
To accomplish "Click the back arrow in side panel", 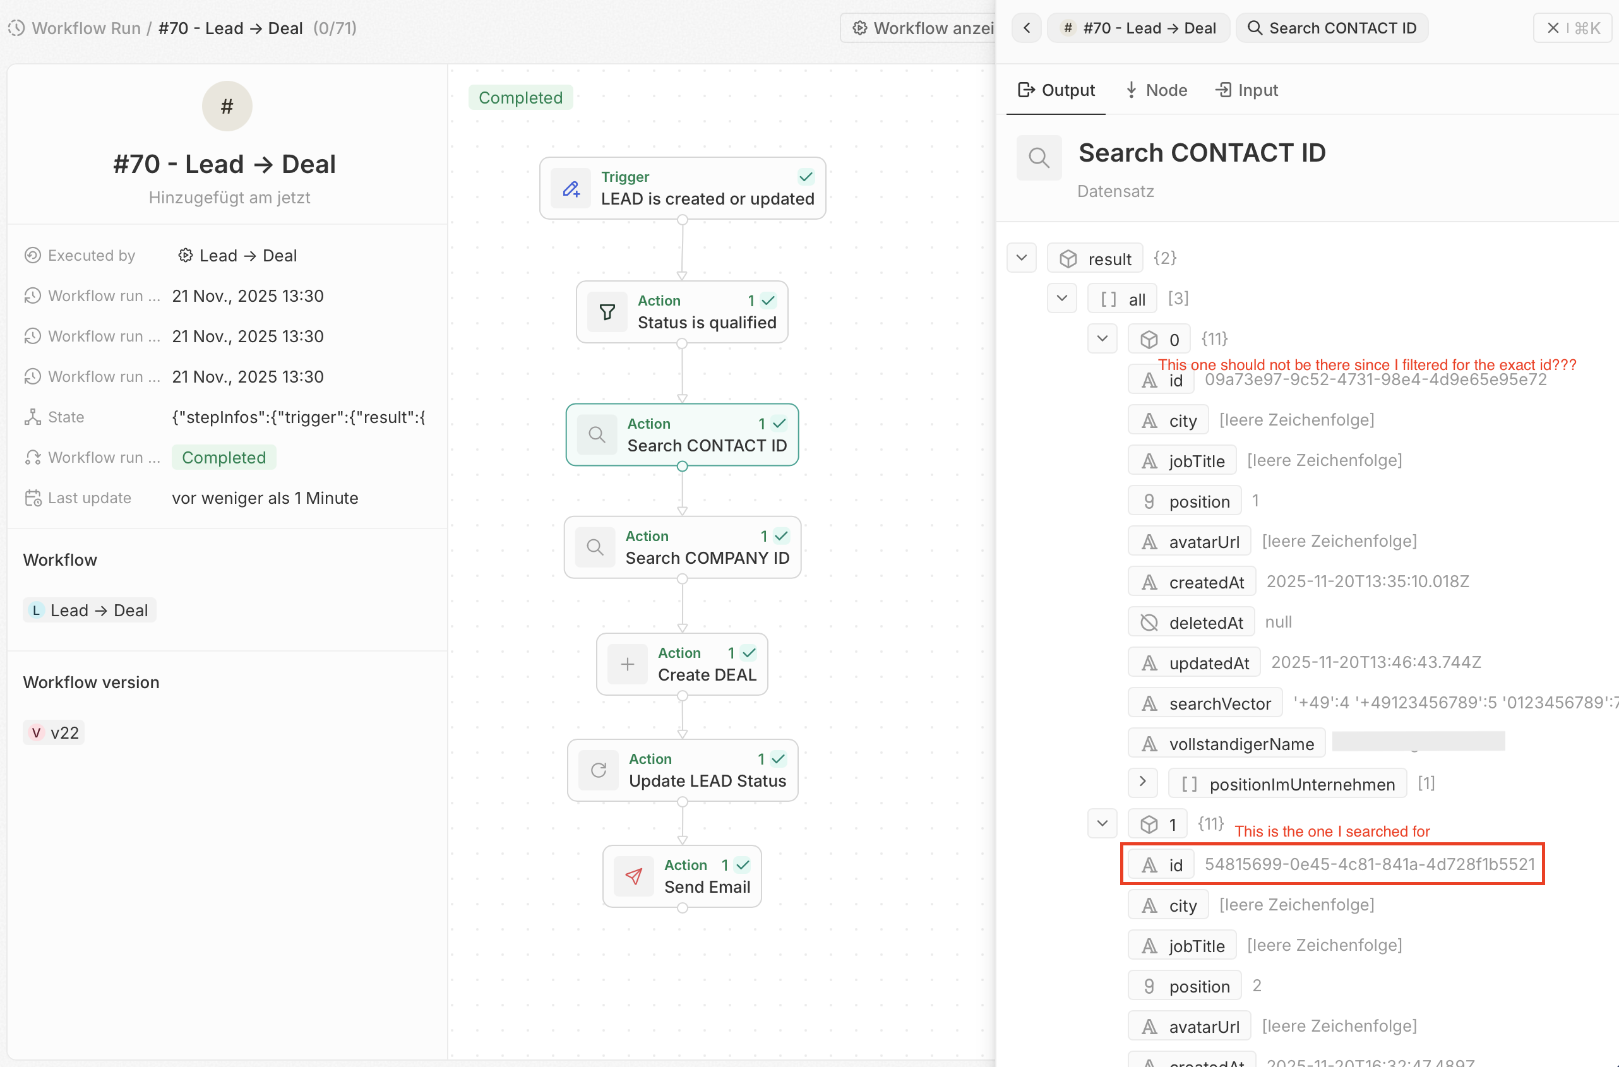I will (x=1027, y=28).
